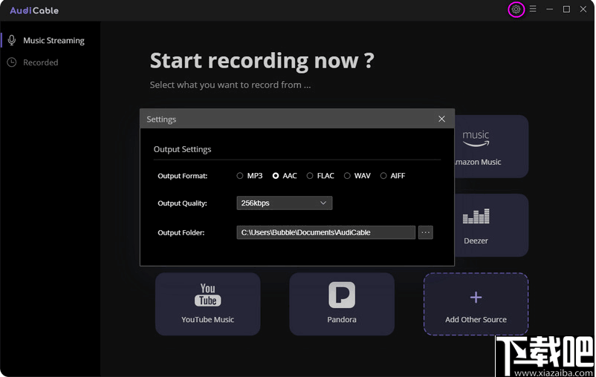The image size is (596, 377).
Task: Click the YouTube logo icon
Action: (x=207, y=295)
